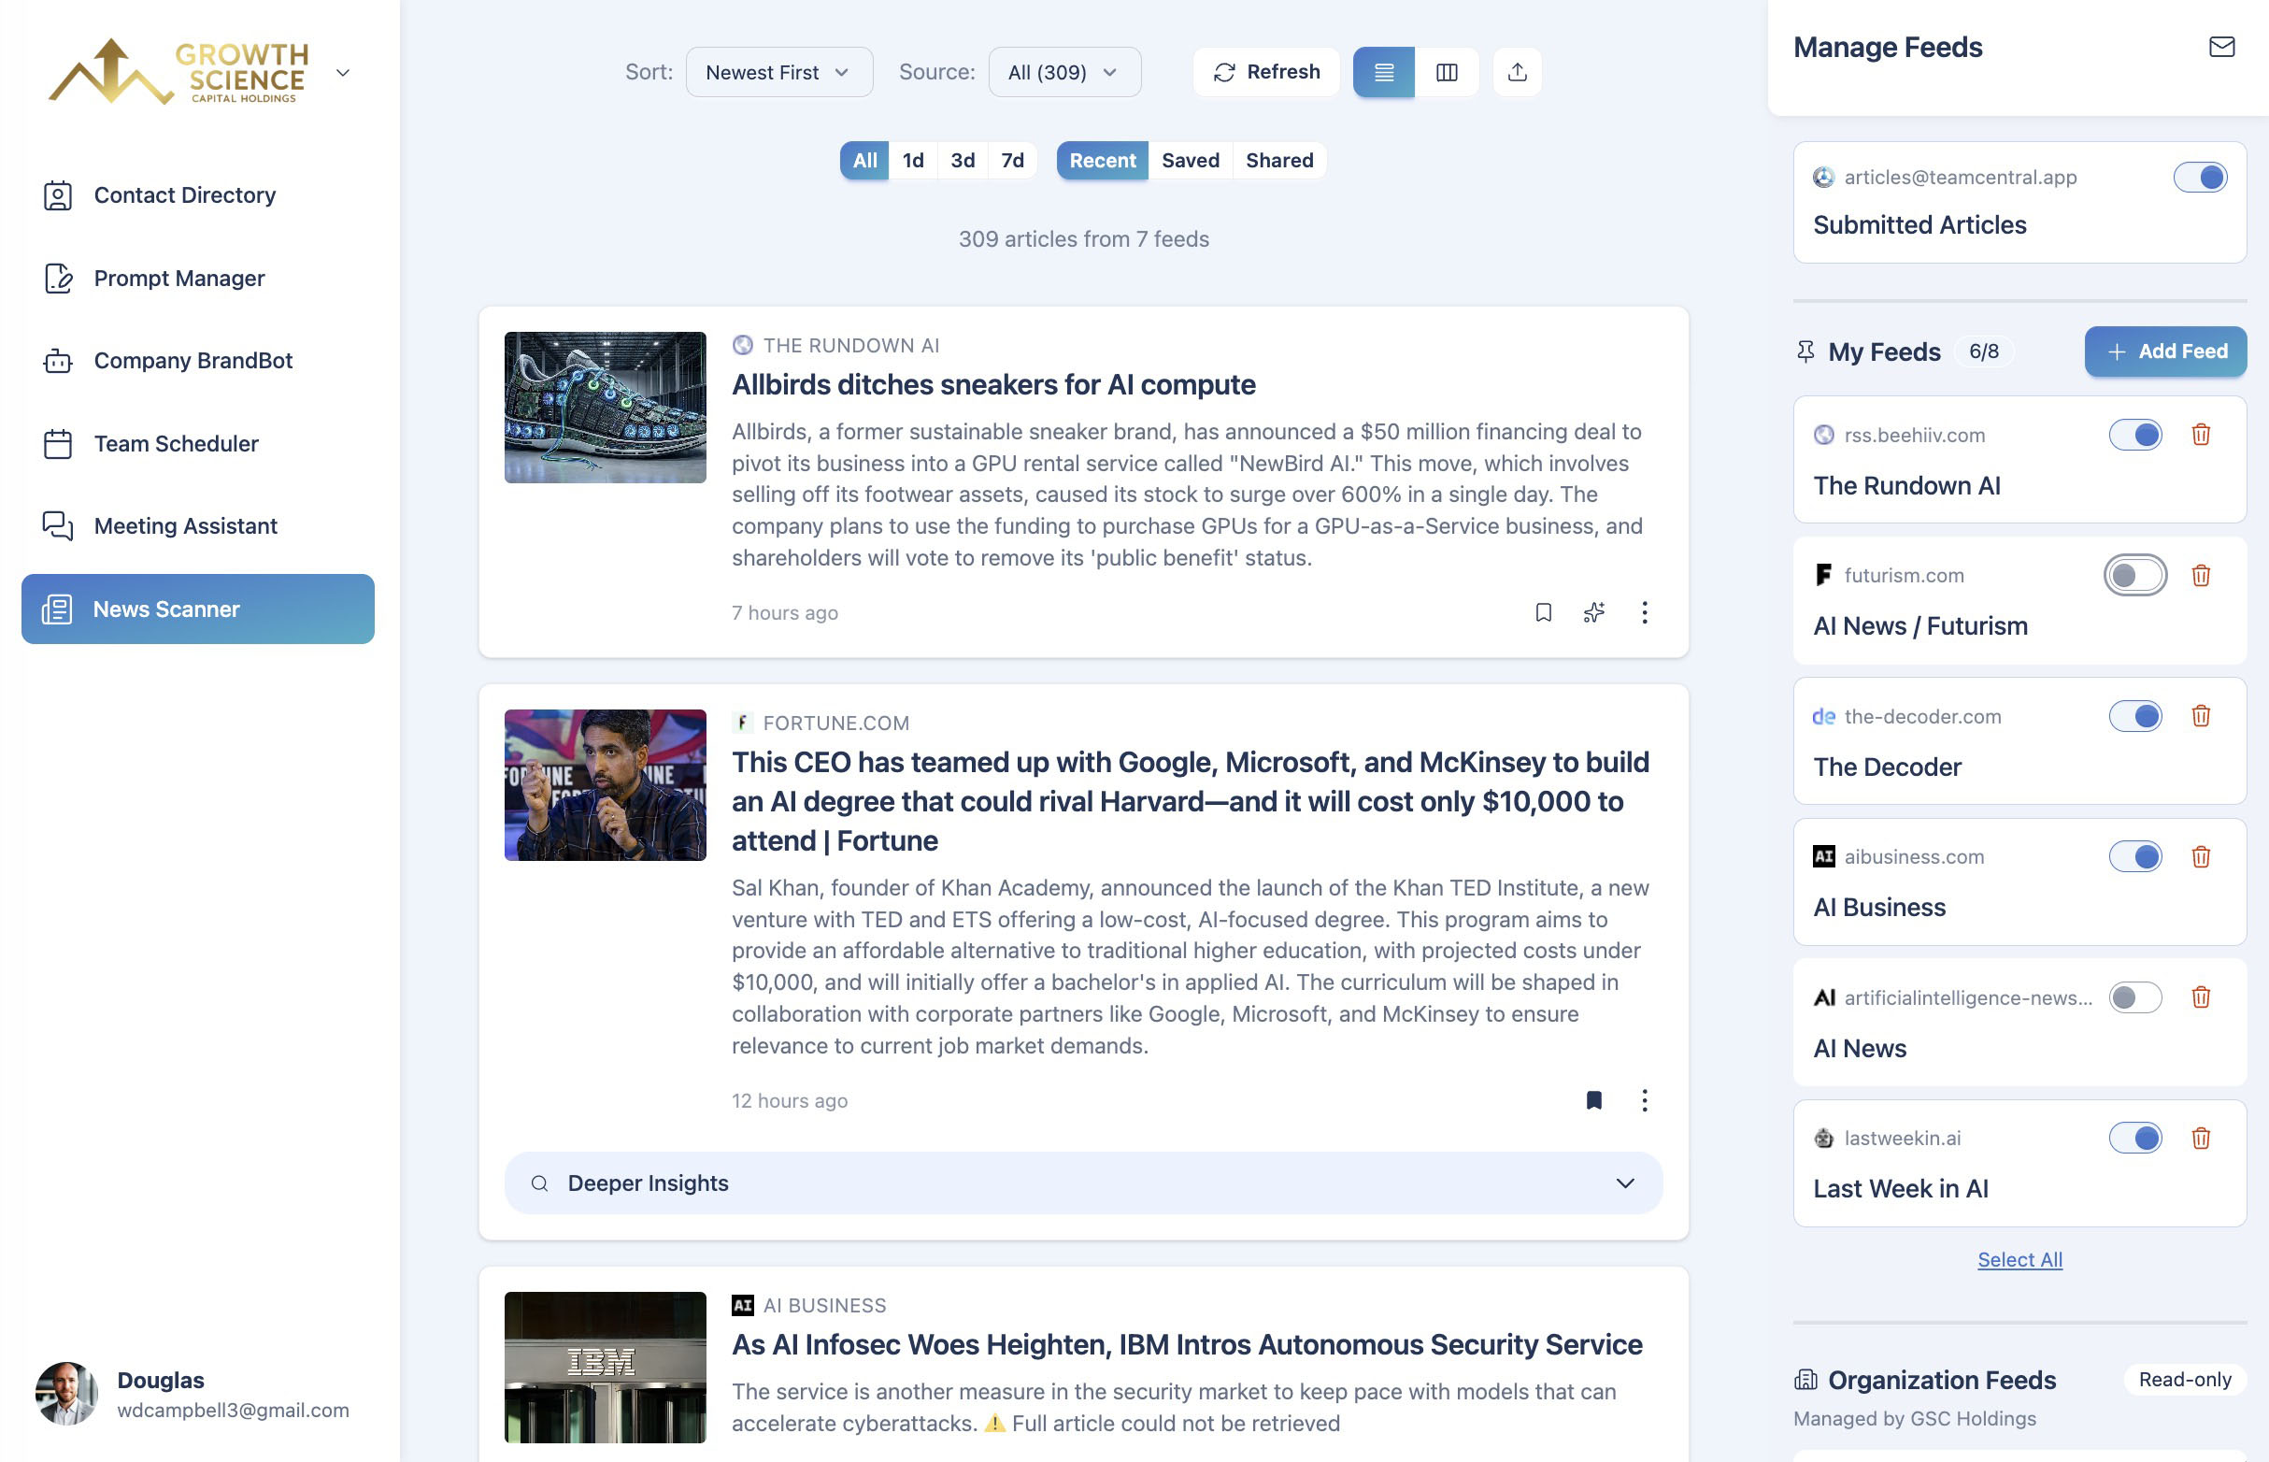Screen dimensions: 2269x1462
Task: Bookmark the Allbirds article
Action: [x=1543, y=612]
